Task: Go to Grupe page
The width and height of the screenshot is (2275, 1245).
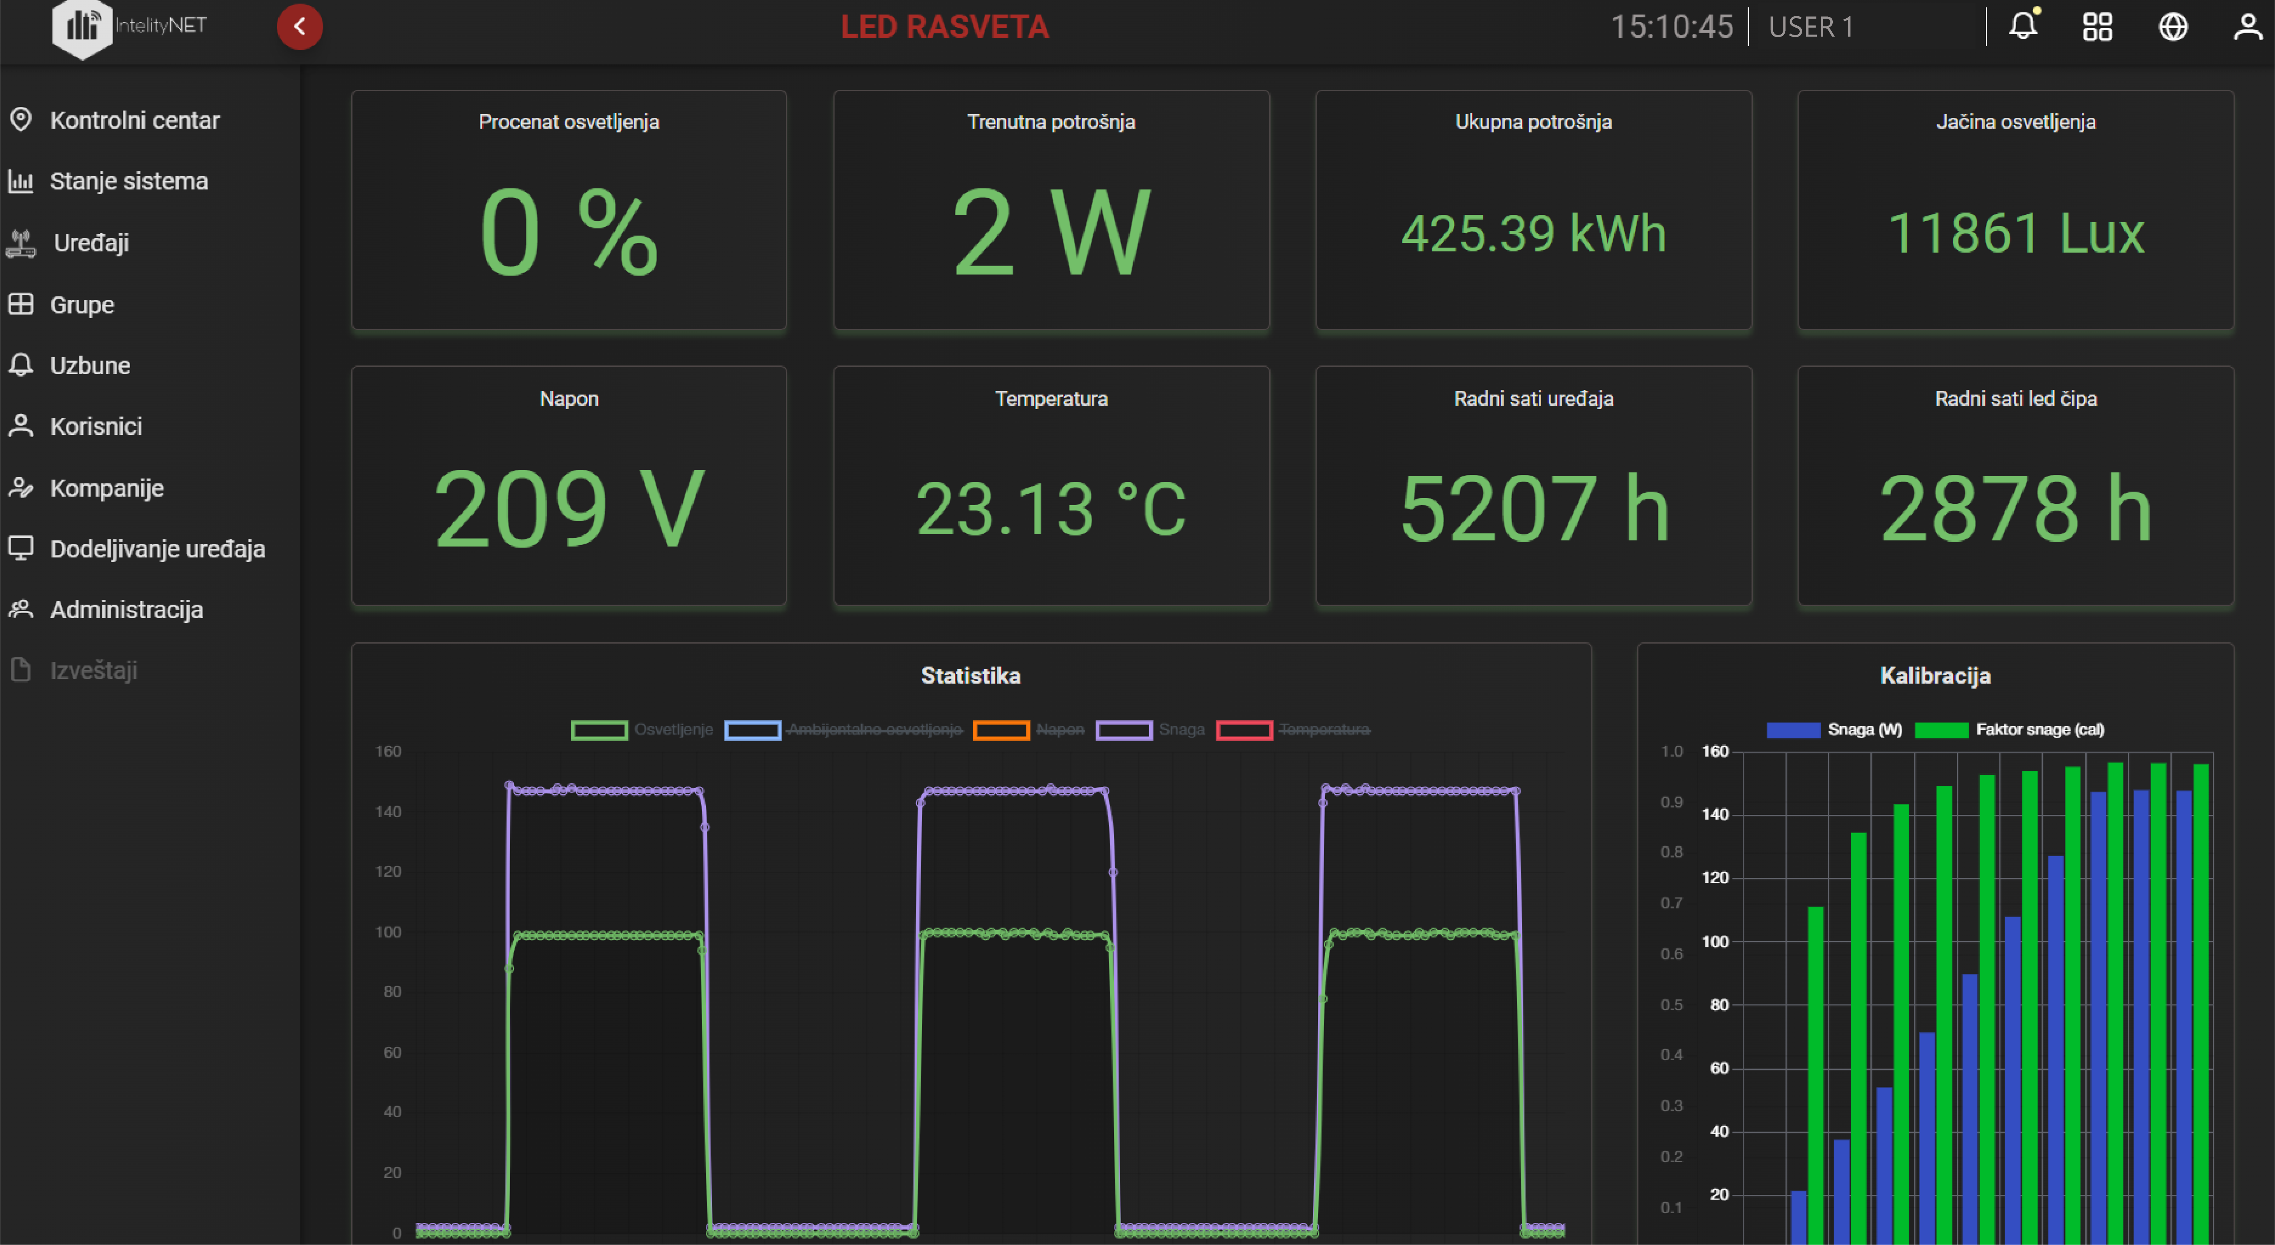Action: [x=82, y=305]
